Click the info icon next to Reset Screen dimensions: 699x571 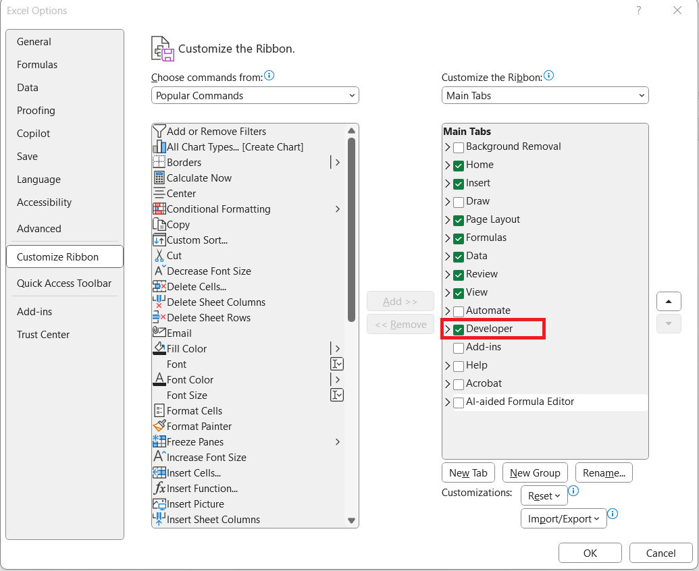tap(574, 491)
